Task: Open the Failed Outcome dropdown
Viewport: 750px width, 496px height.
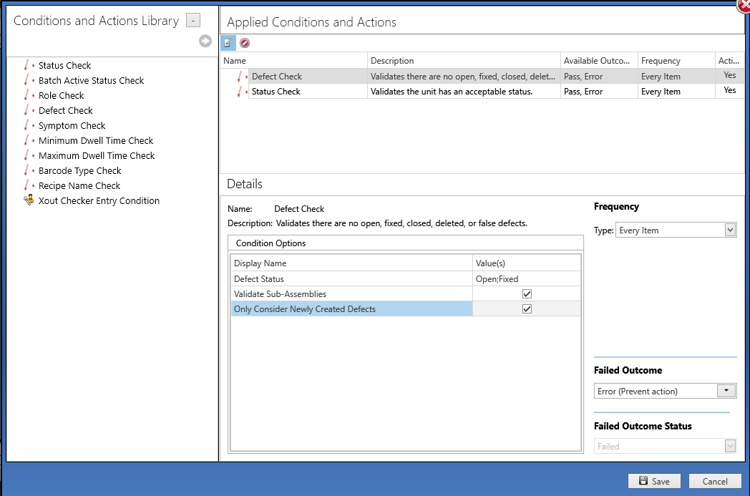Action: point(726,391)
